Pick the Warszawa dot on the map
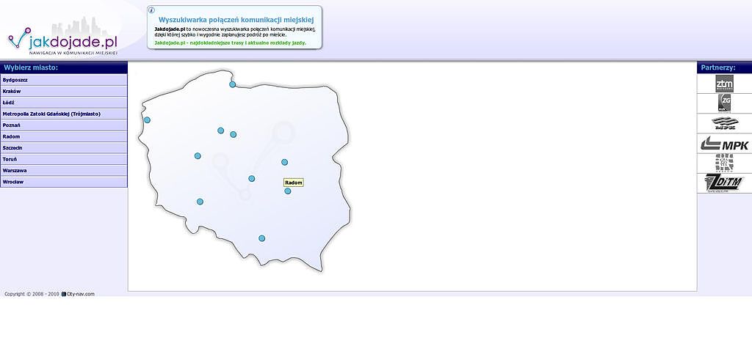Image resolution: width=752 pixels, height=357 pixels. pos(284,162)
